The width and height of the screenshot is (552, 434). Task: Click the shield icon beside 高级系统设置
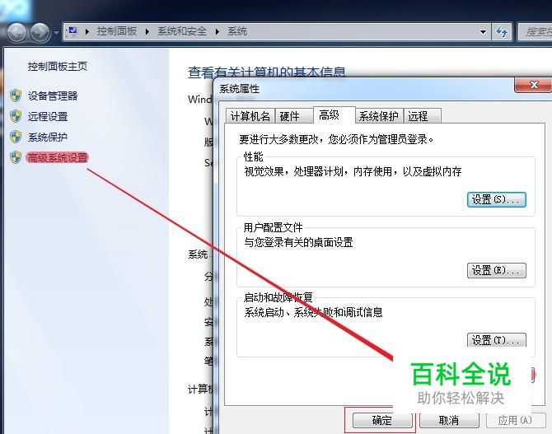click(x=16, y=157)
